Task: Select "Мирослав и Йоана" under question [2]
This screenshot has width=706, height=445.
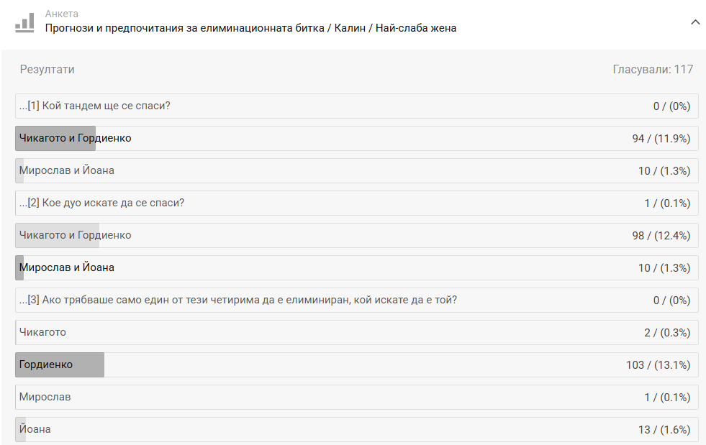Action: 67,267
